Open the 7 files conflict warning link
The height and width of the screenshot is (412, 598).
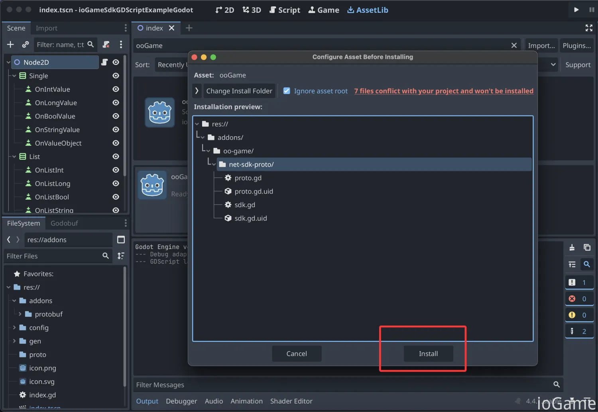(x=443, y=91)
